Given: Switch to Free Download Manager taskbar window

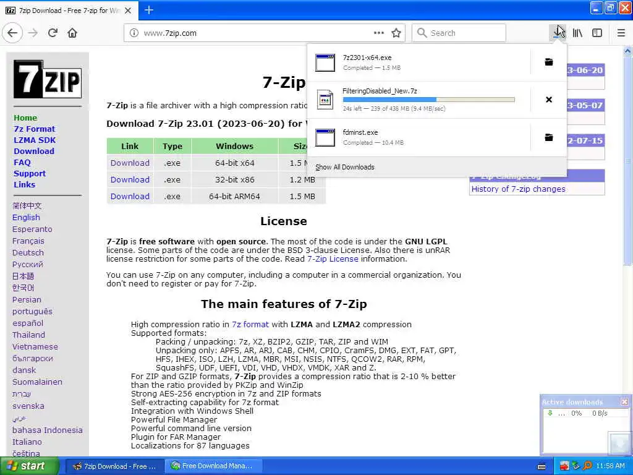Looking at the screenshot, I should pos(214,466).
